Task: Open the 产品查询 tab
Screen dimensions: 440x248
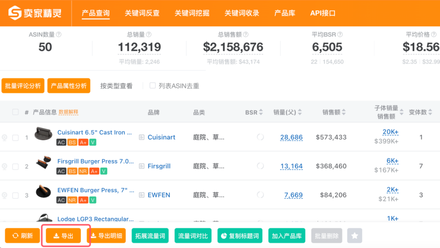Action: 96,13
